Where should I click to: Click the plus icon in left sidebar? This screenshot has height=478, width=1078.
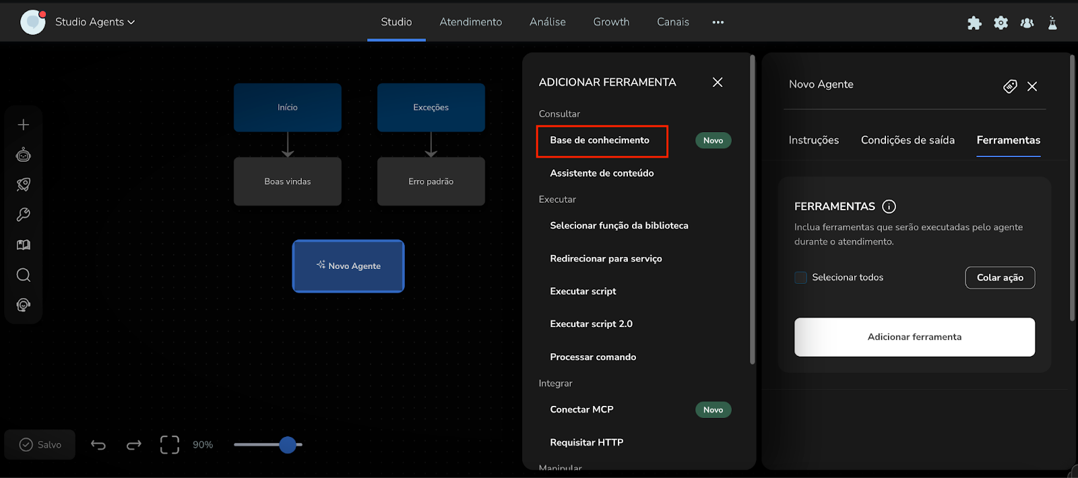[24, 125]
